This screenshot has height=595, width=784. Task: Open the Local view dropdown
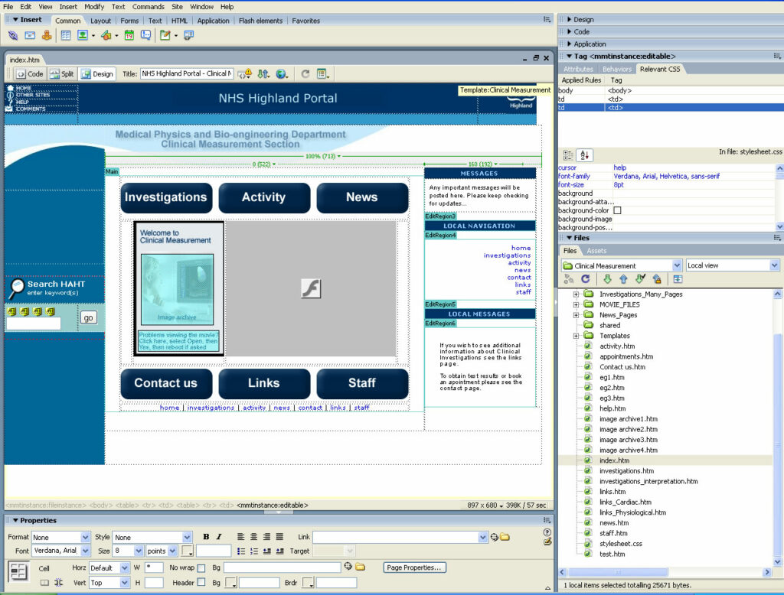pos(775,265)
